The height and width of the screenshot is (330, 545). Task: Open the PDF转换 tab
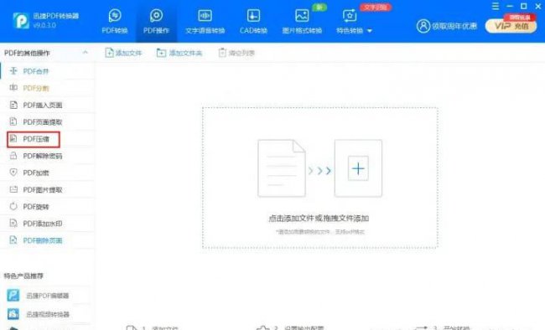(115, 22)
